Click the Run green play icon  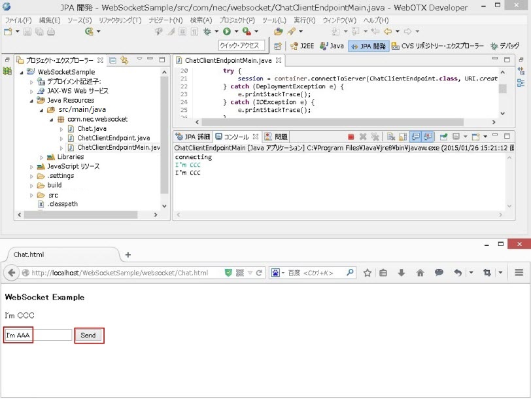(226, 31)
